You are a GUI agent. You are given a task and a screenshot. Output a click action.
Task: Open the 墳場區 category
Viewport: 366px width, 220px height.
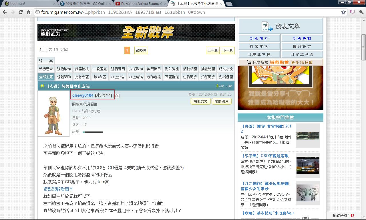100,77
